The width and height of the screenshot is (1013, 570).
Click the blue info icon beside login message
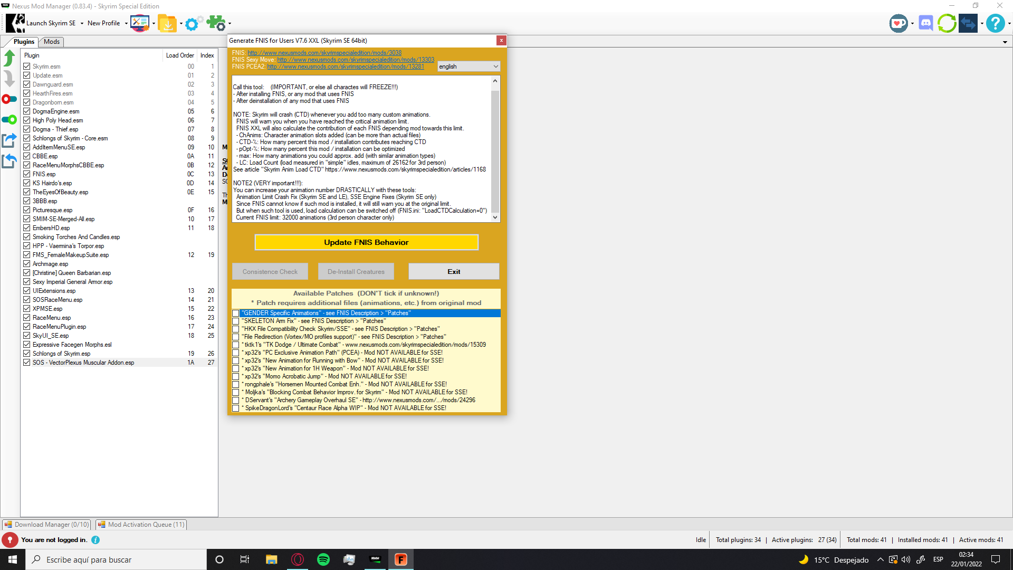pyautogui.click(x=95, y=540)
